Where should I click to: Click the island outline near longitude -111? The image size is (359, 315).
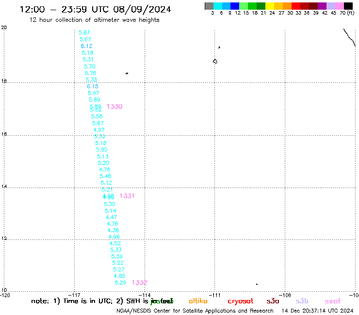(215, 62)
